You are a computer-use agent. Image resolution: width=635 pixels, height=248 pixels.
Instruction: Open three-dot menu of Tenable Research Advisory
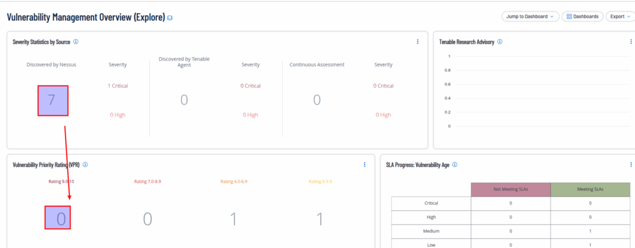(630, 42)
